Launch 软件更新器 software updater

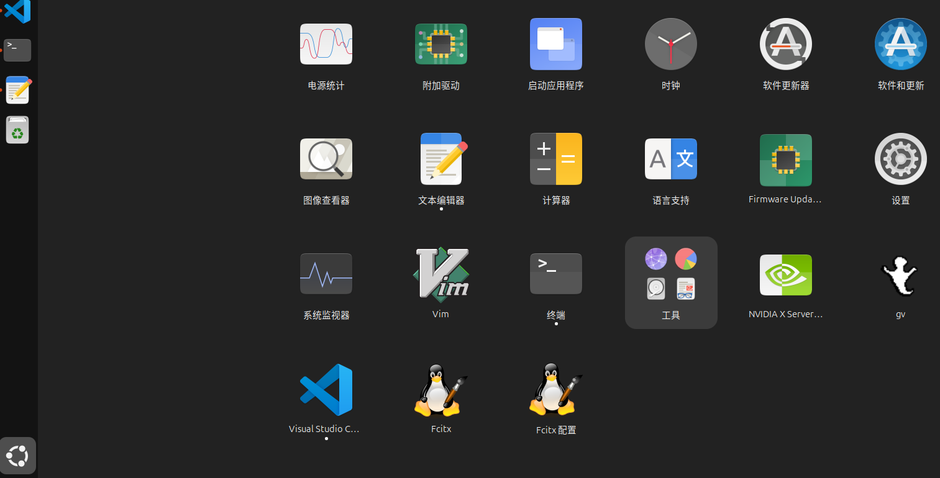coord(786,44)
